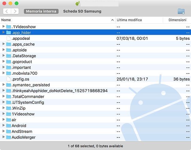
Task: Switch to Memoria interna tab
Action: [x=41, y=11]
